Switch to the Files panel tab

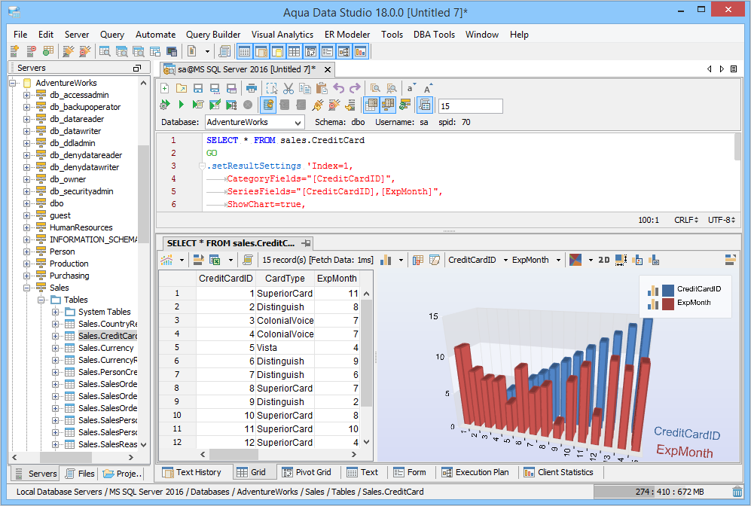(x=80, y=474)
